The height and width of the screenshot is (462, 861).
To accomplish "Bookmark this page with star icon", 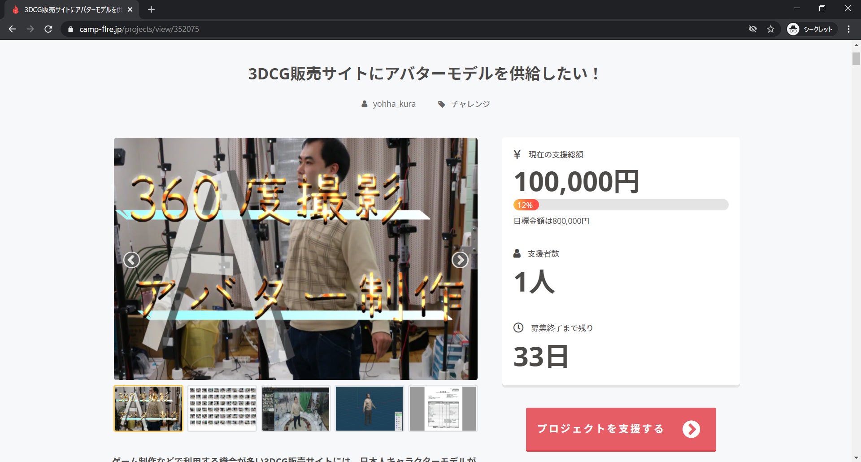I will pos(770,29).
